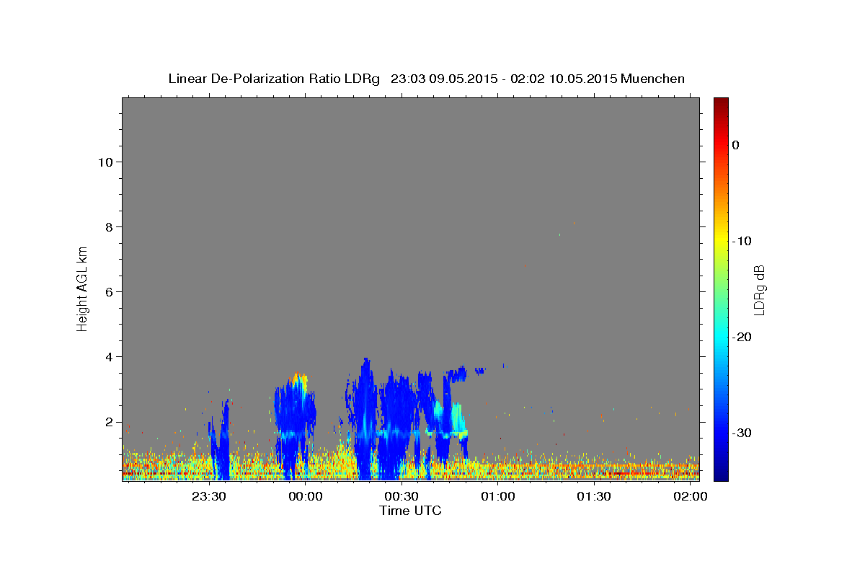Click the 01:30 time tick label

pos(594,497)
